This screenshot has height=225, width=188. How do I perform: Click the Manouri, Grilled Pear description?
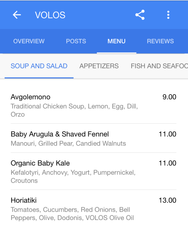68,144
